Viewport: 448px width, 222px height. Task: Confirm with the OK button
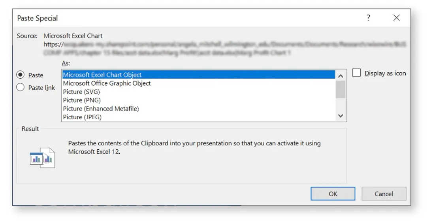click(x=333, y=194)
